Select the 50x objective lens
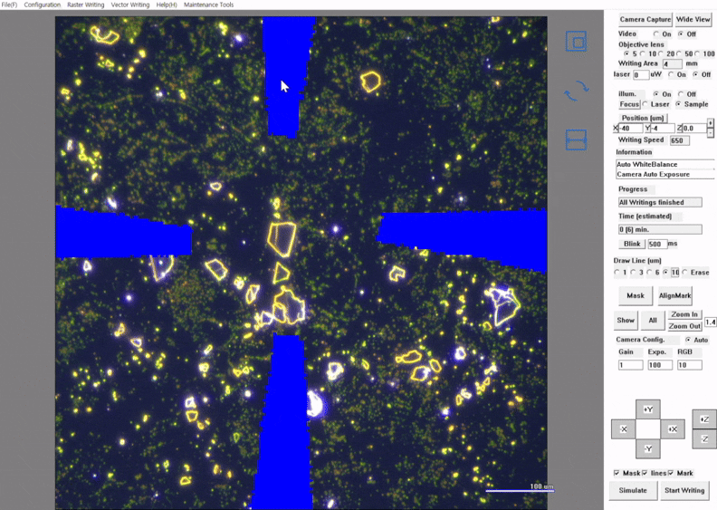717x510 pixels. coord(679,54)
